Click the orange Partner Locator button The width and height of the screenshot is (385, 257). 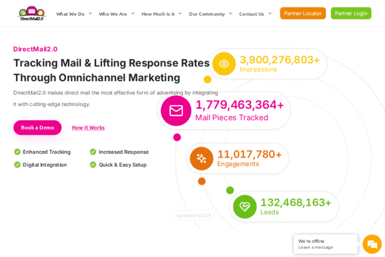[303, 14]
